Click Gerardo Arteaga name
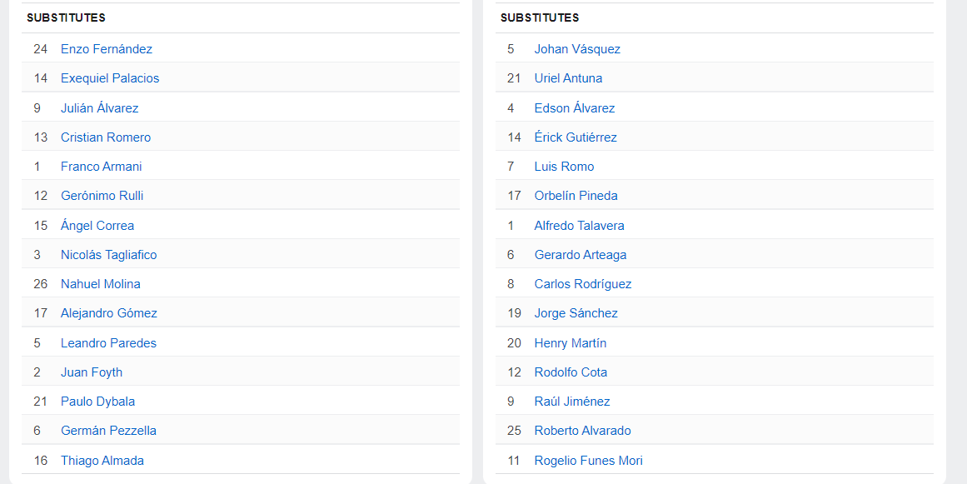This screenshot has width=967, height=484. click(581, 255)
